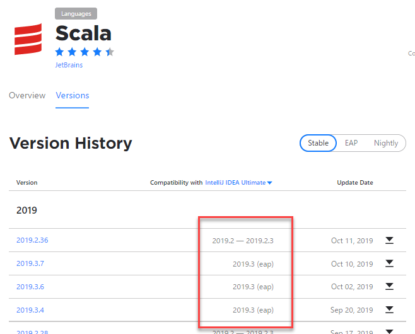Switch to the Overview tab
415x334 pixels.
tap(27, 95)
